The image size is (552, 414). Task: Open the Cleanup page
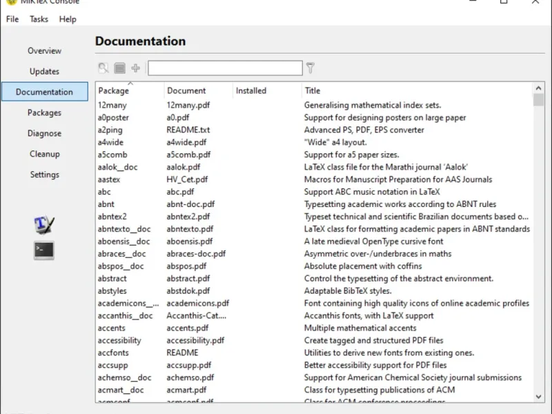[44, 154]
